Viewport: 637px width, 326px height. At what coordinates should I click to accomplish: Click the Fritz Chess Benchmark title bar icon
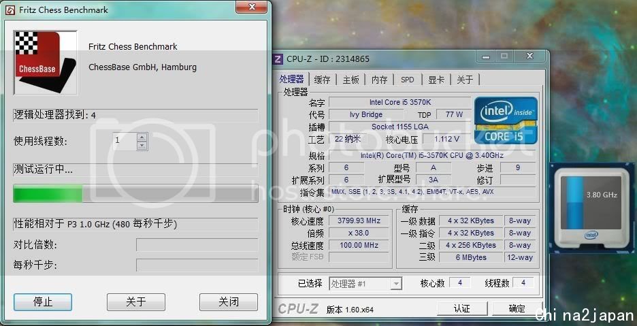pos(11,10)
